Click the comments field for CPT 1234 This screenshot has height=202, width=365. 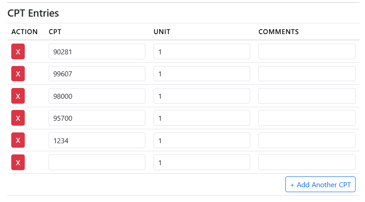click(x=306, y=141)
